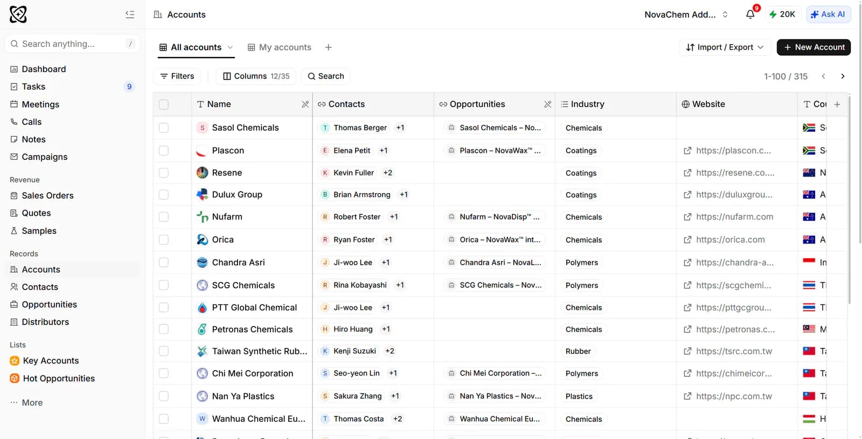Open the Filters panel
This screenshot has height=439, width=862.
177,76
